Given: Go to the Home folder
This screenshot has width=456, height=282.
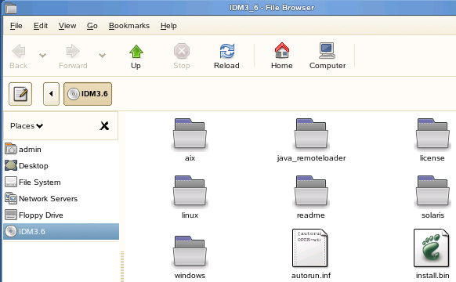Looking at the screenshot, I should (x=281, y=56).
